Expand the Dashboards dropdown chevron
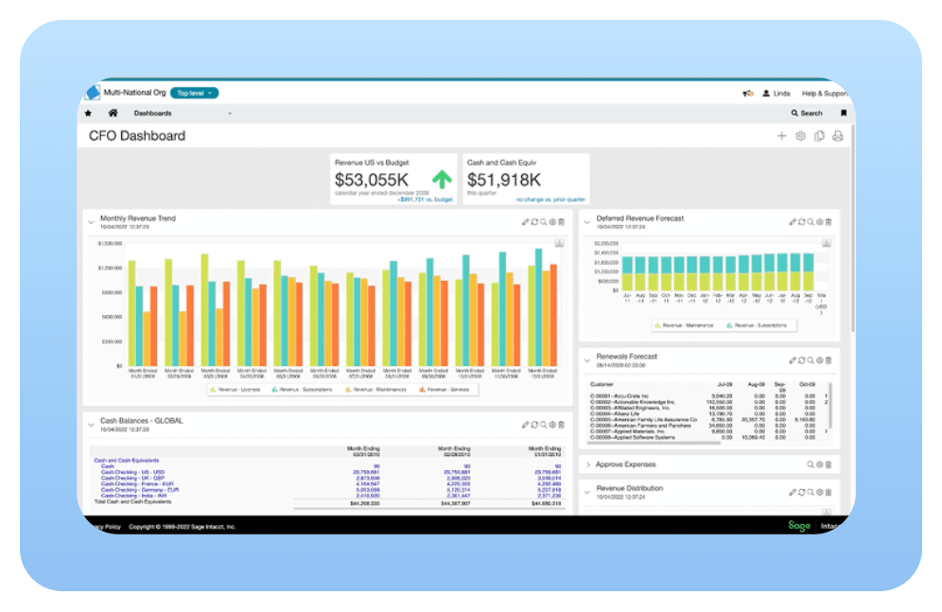942x612 pixels. click(x=230, y=113)
